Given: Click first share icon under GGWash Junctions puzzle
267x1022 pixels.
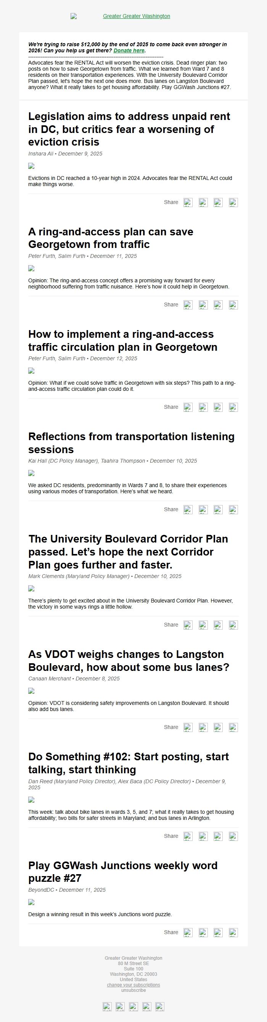Looking at the screenshot, I should pyautogui.click(x=188, y=933).
